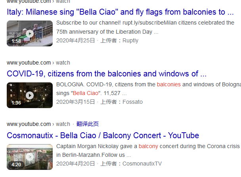This screenshot has width=241, height=177.
Task: Click the youtube.com URL above the Italy result
Action: pos(29,1)
